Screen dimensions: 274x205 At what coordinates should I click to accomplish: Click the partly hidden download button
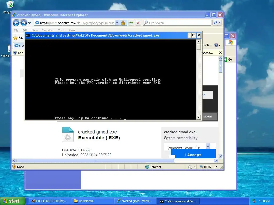pyautogui.click(x=208, y=95)
